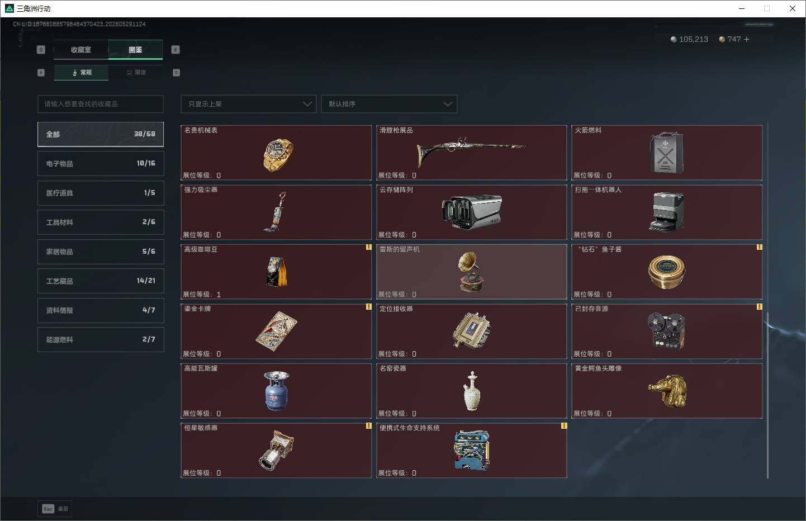806x521 pixels.
Task: Filter by 能源燃料 category
Action: [101, 339]
